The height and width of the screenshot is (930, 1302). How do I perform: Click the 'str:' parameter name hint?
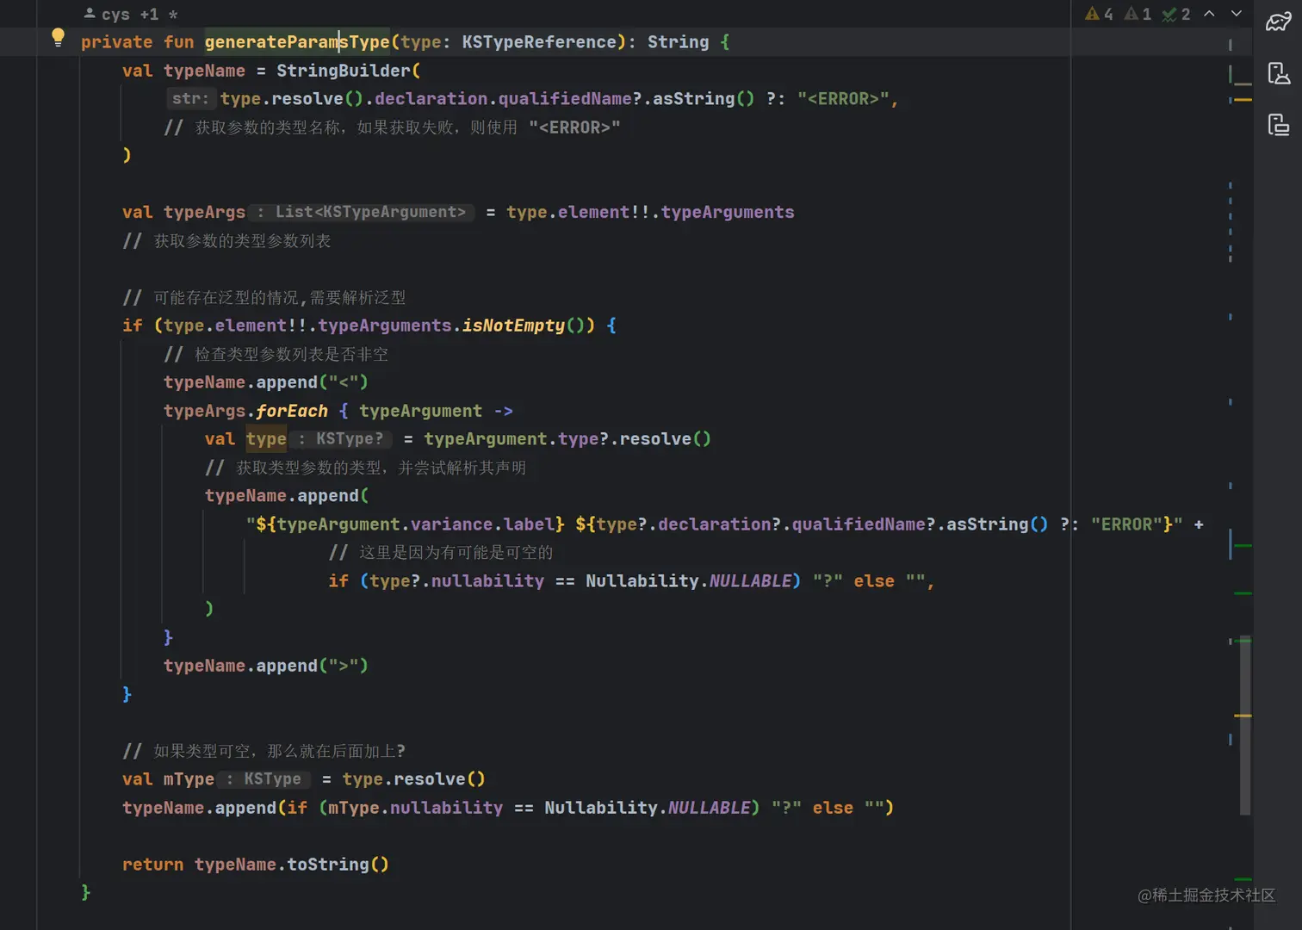pos(190,99)
